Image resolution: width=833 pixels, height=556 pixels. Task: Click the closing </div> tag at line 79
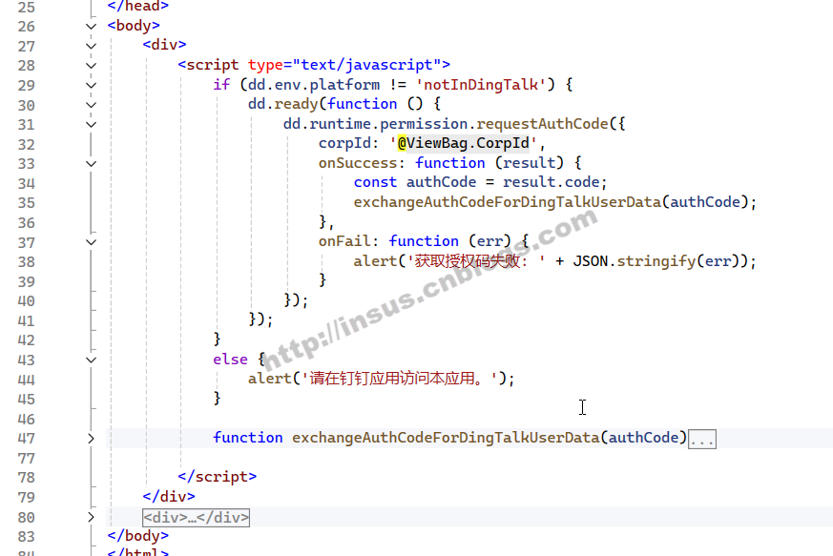pyautogui.click(x=168, y=496)
